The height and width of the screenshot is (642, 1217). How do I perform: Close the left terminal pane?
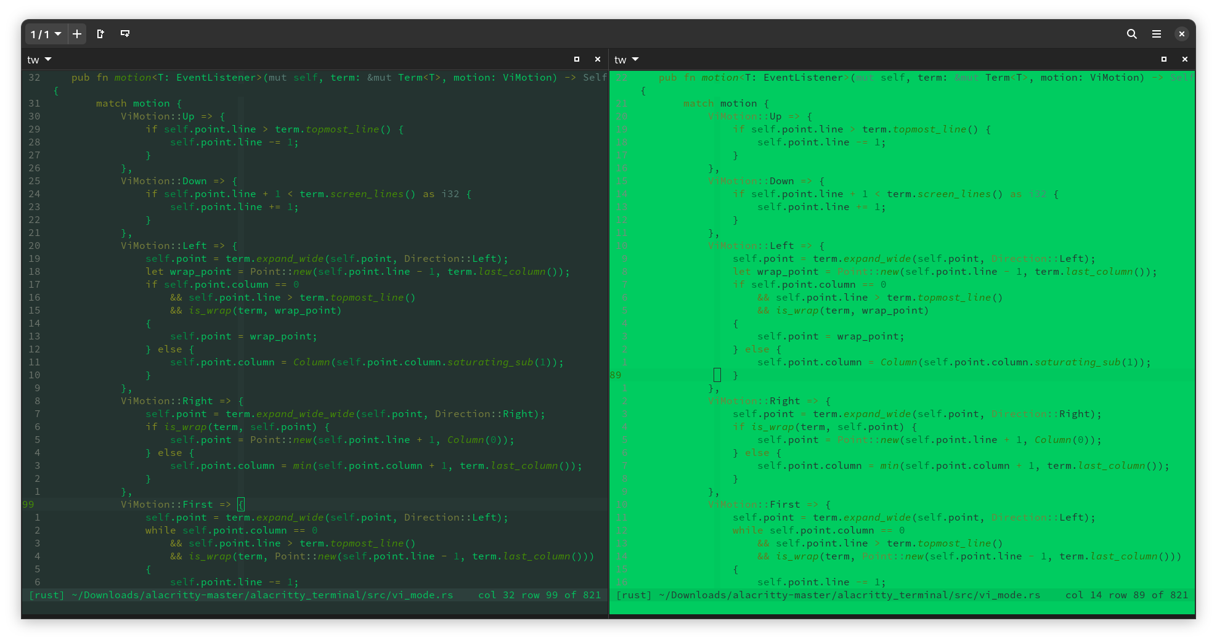coord(597,59)
